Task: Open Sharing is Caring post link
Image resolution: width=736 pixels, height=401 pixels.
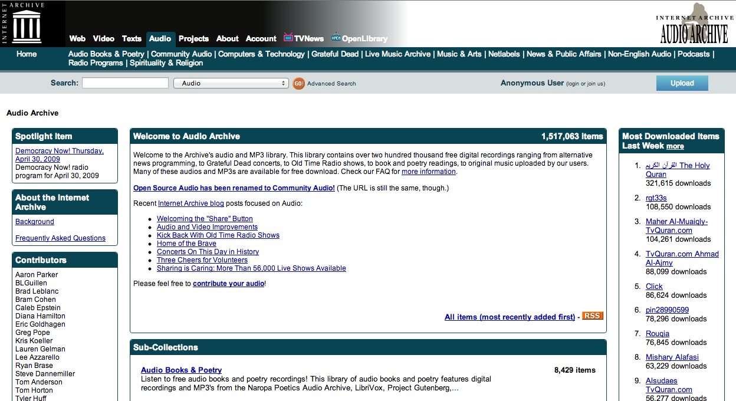Action: click(251, 268)
